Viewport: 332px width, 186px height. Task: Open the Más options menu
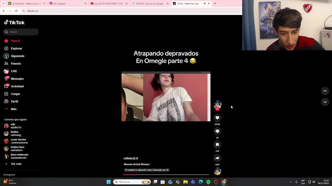coord(10,109)
